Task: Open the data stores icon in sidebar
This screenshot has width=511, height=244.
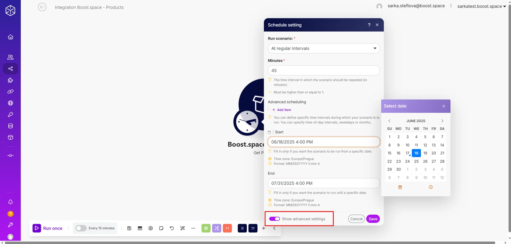Action: click(11, 126)
